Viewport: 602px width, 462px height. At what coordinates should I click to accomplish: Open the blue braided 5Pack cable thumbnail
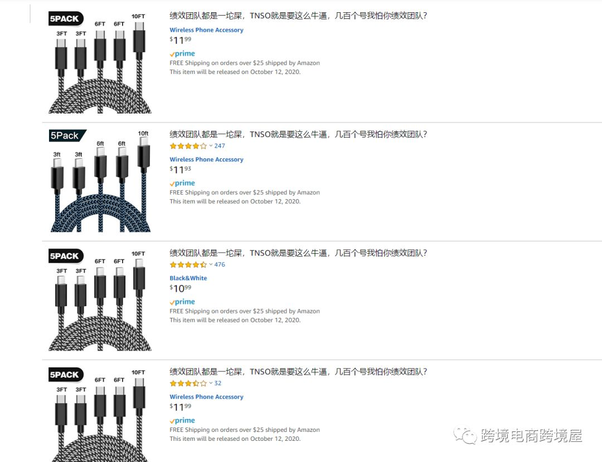(100, 181)
